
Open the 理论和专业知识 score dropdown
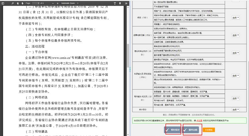[236, 52]
